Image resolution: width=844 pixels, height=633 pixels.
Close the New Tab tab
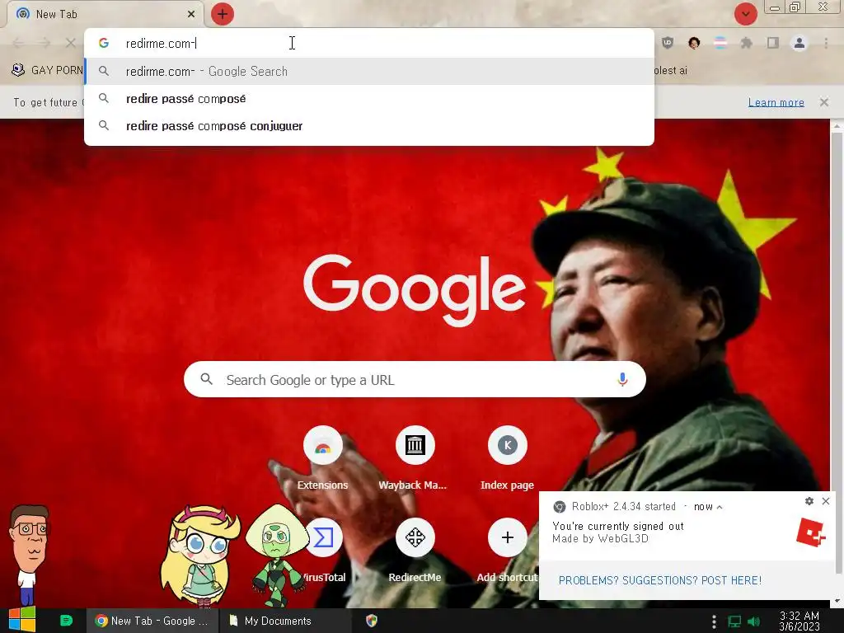tap(191, 15)
